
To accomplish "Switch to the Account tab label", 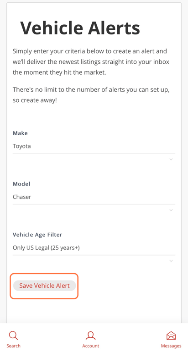I will [x=90, y=346].
